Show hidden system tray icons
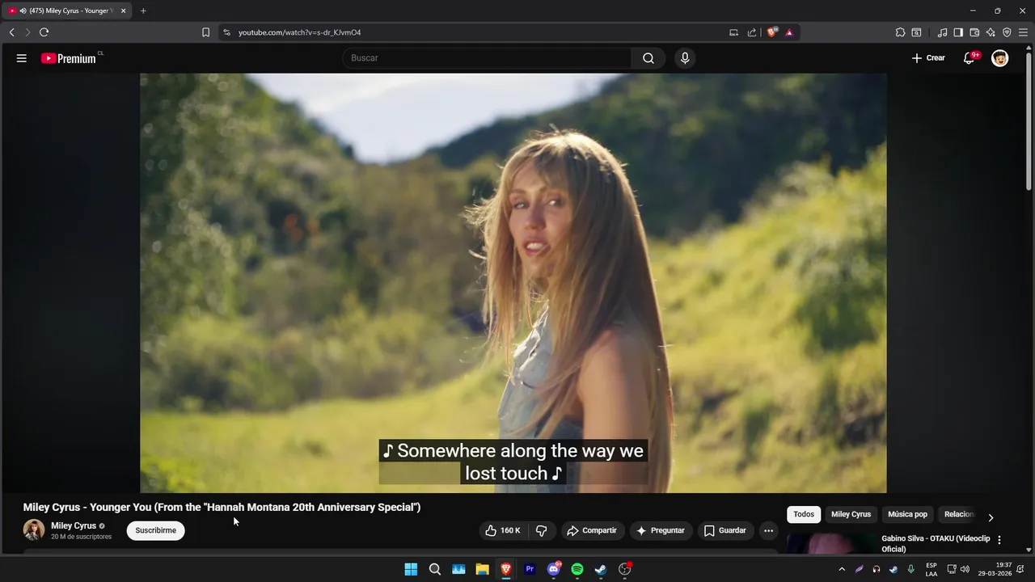The height and width of the screenshot is (582, 1035). (x=842, y=569)
